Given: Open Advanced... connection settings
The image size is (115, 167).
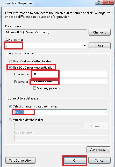Looking at the screenshot, I should (x=98, y=150).
